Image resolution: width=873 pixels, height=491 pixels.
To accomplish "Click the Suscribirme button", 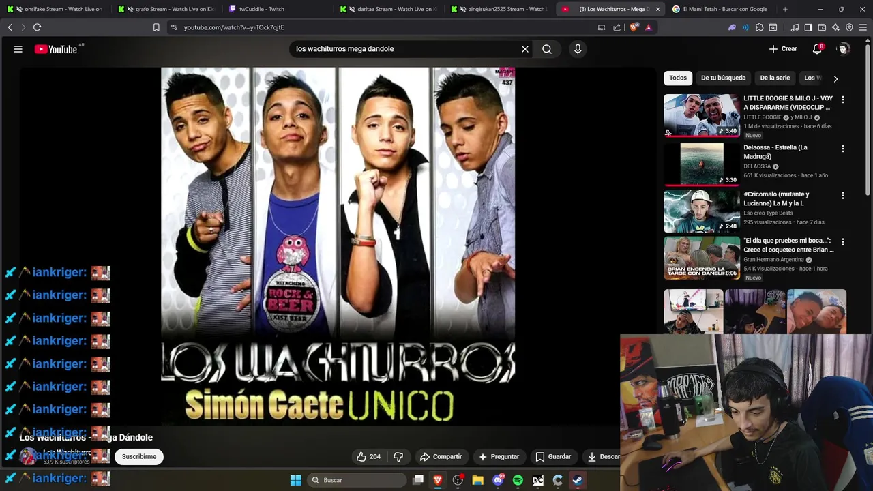I will (x=139, y=457).
